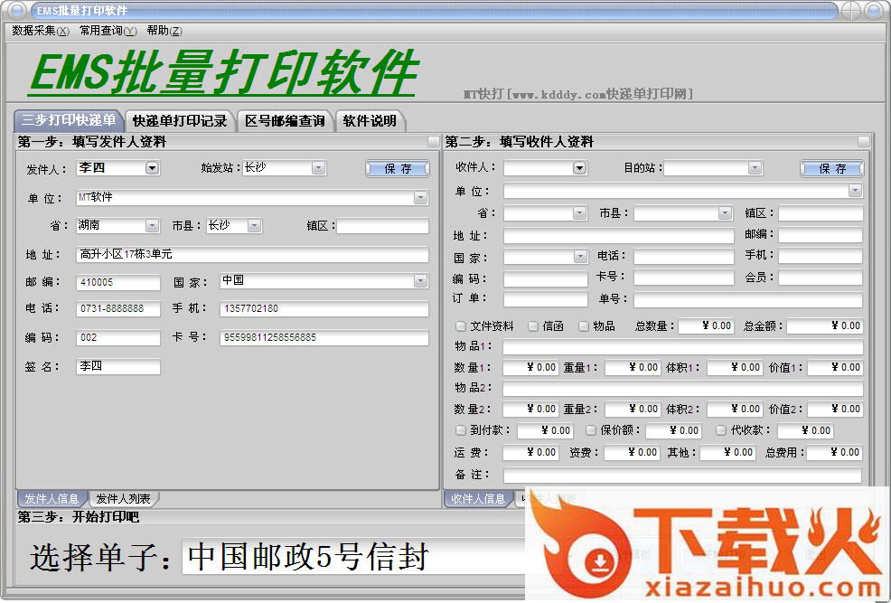Open the 帮助 menu

point(164,31)
